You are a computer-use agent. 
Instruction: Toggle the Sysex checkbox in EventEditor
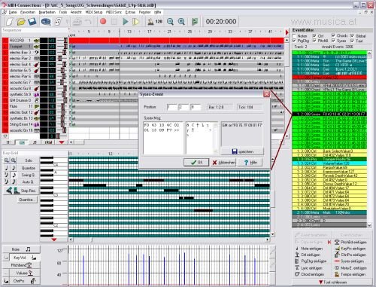pyautogui.click(x=333, y=41)
